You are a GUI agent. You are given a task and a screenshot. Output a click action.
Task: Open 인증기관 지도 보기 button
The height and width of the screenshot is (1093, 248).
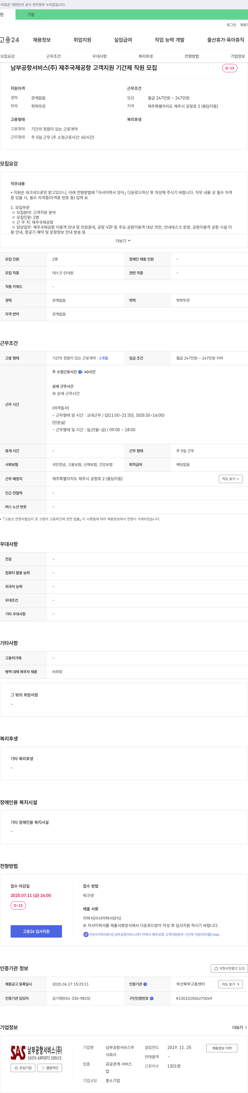[x=231, y=984]
